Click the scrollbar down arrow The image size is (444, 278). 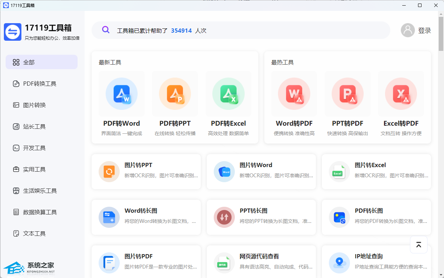point(441,274)
